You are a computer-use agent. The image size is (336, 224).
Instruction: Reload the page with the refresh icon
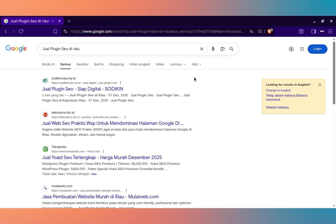point(21,31)
